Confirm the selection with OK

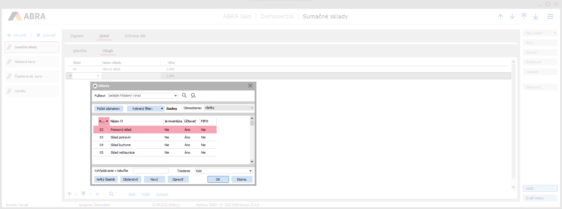click(x=218, y=179)
